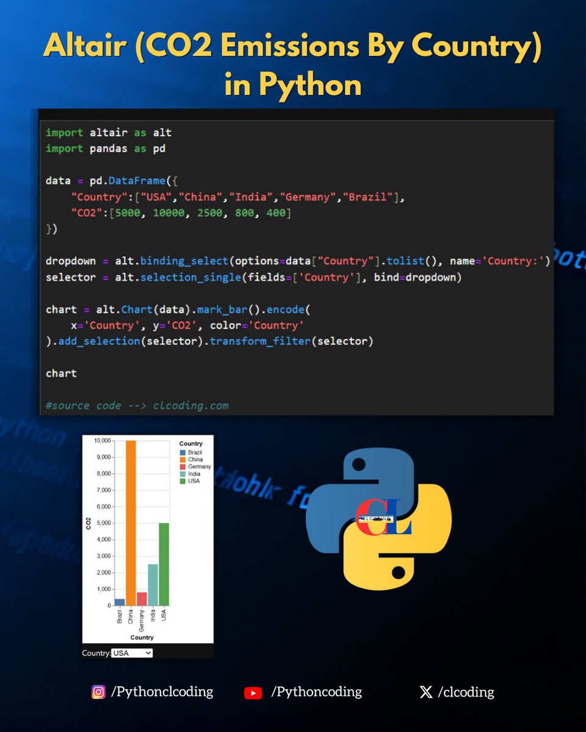This screenshot has height=732, width=586.
Task: Select the red Germany bar
Action: pos(142,600)
